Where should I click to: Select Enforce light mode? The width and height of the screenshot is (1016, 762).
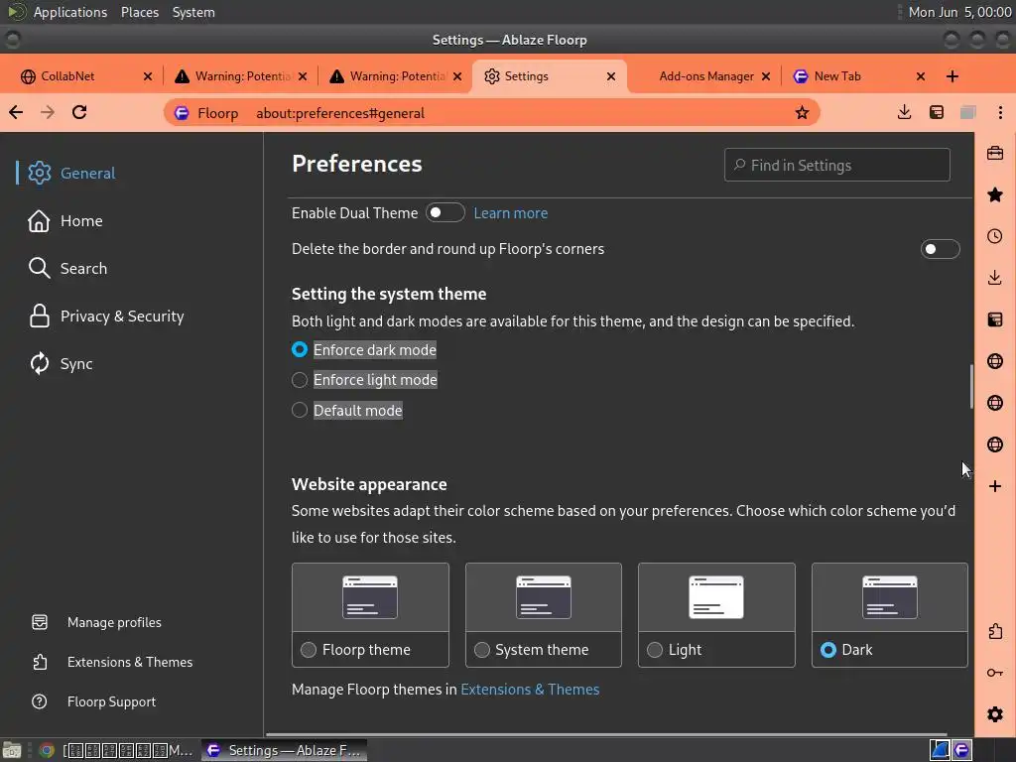point(300,380)
